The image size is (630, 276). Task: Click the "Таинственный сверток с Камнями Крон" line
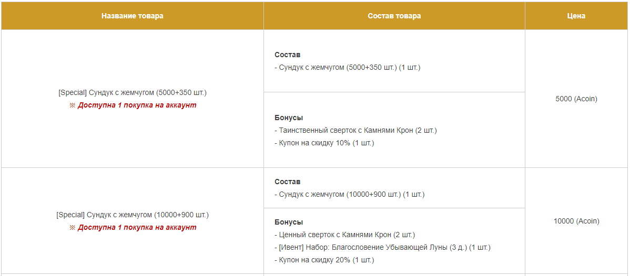tap(355, 130)
